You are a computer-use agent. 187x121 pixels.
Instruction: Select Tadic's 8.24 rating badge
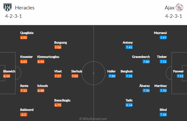129,105
